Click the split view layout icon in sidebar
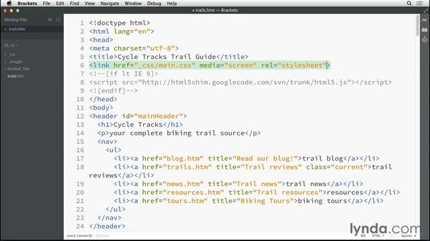Image resolution: width=430 pixels, height=241 pixels. [58, 19]
